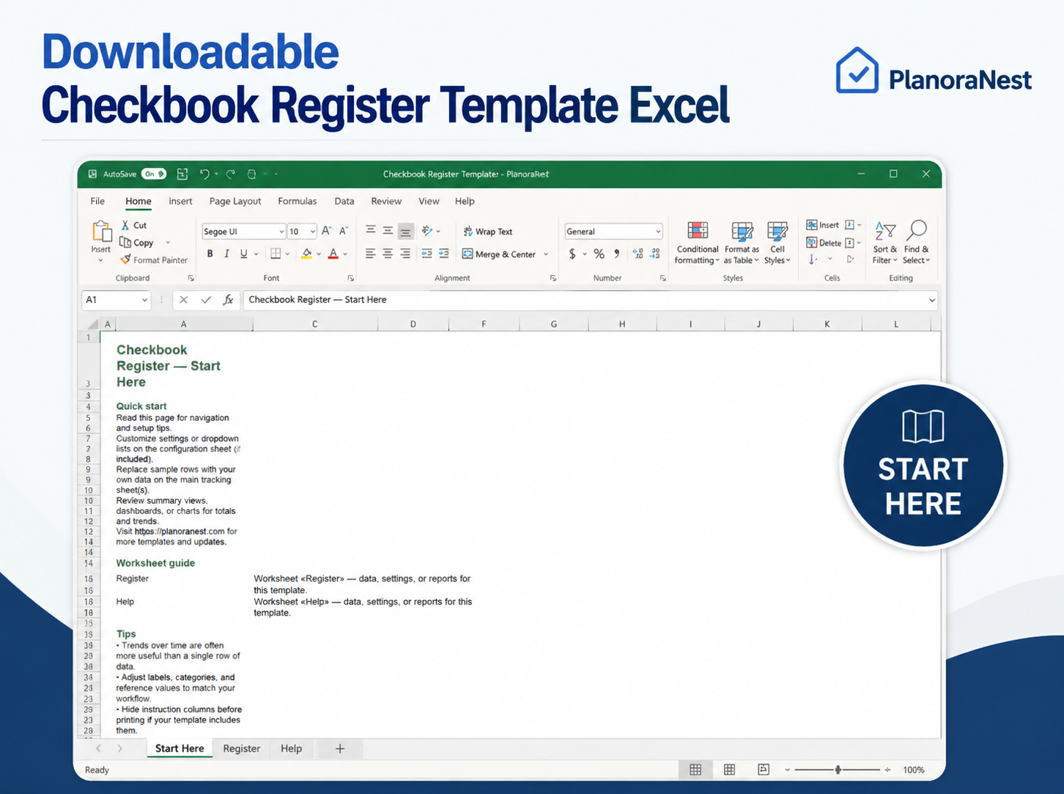Pick the yellow fill color

[x=306, y=254]
